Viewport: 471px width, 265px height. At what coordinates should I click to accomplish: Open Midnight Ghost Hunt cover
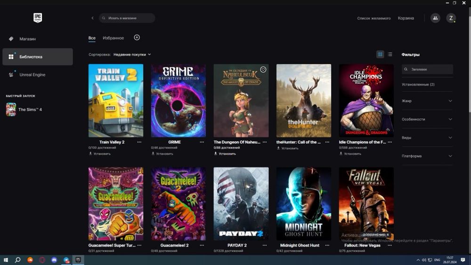304,204
